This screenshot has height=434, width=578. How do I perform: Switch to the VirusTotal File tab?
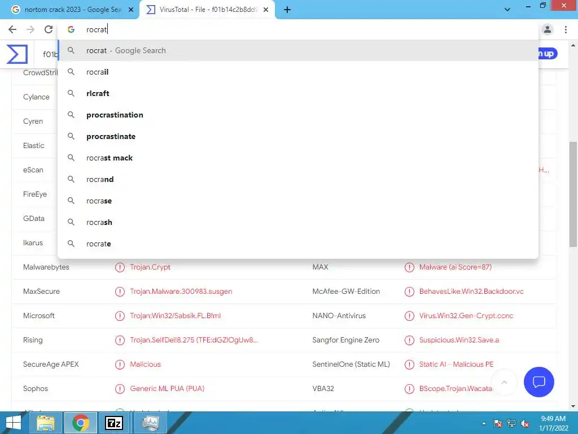coord(207,10)
